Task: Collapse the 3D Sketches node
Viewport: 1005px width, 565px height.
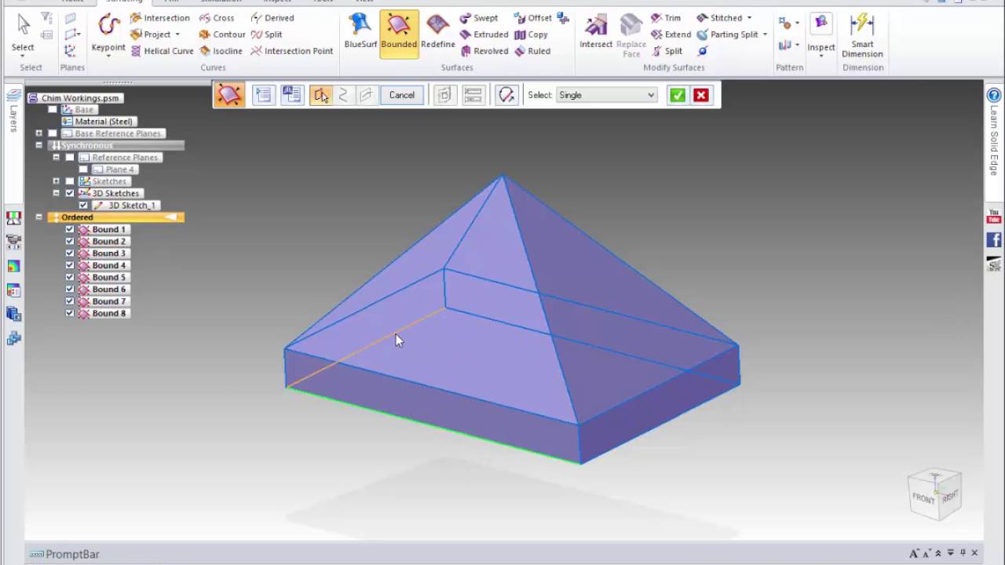Action: 56,193
